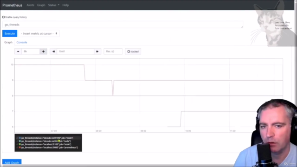Switch to the Console tab
Image resolution: width=297 pixels, height=167 pixels.
pyautogui.click(x=22, y=42)
